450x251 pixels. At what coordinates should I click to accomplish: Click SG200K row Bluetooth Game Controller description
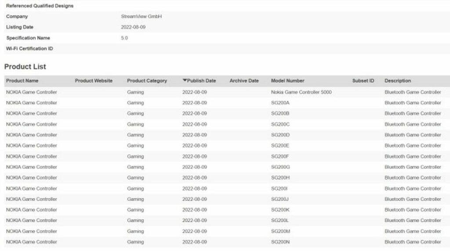point(413,210)
